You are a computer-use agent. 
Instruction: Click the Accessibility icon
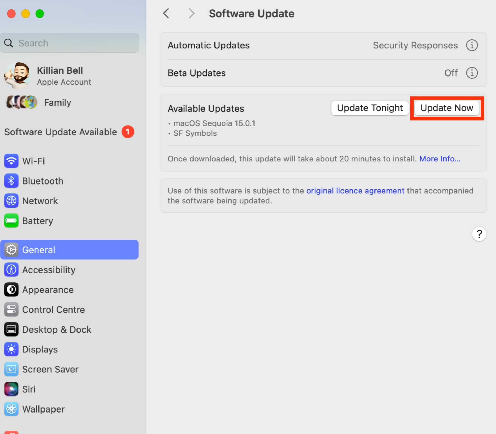[11, 270]
